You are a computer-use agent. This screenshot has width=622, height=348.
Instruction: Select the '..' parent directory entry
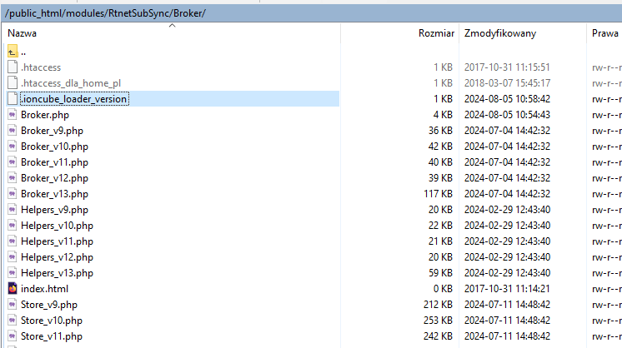[23, 52]
